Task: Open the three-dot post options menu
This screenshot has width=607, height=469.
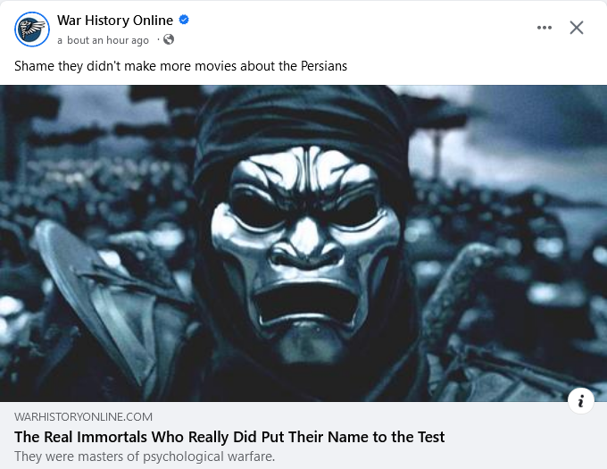Action: coord(545,28)
